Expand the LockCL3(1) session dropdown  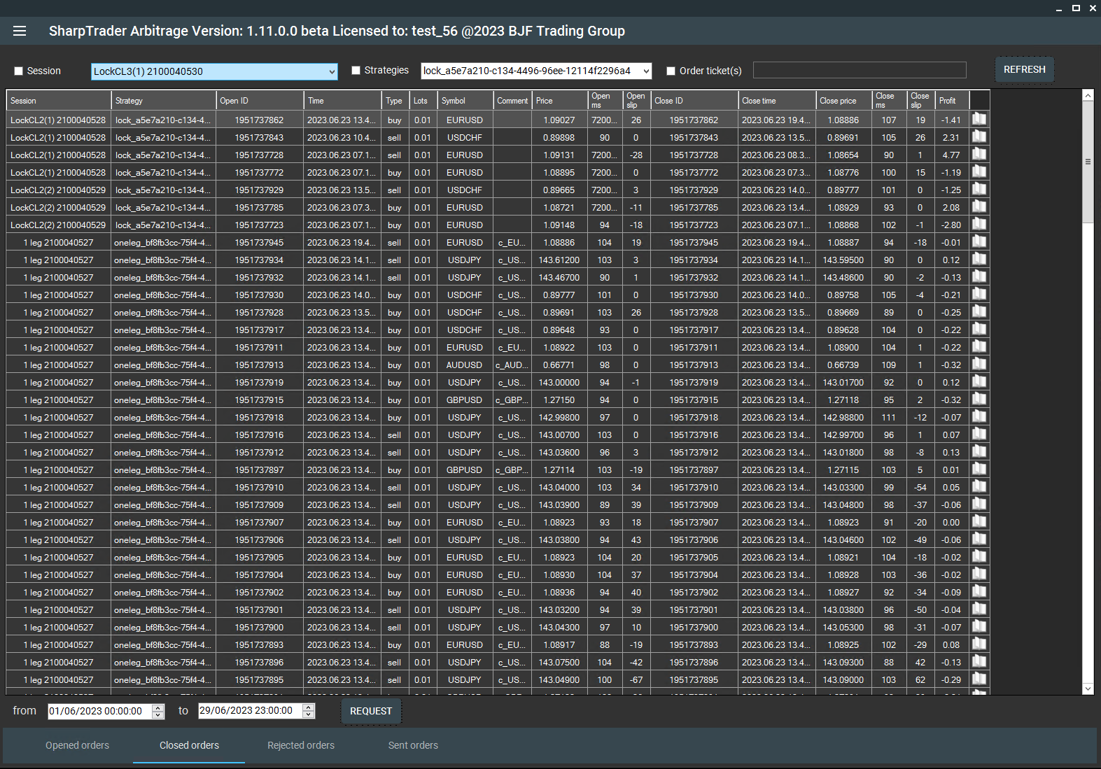pos(332,71)
